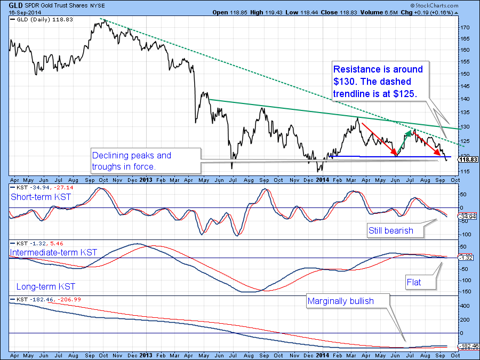Click the 'GLD (Daily) 118.83' legend
The height and width of the screenshot is (360, 480).
[x=42, y=19]
